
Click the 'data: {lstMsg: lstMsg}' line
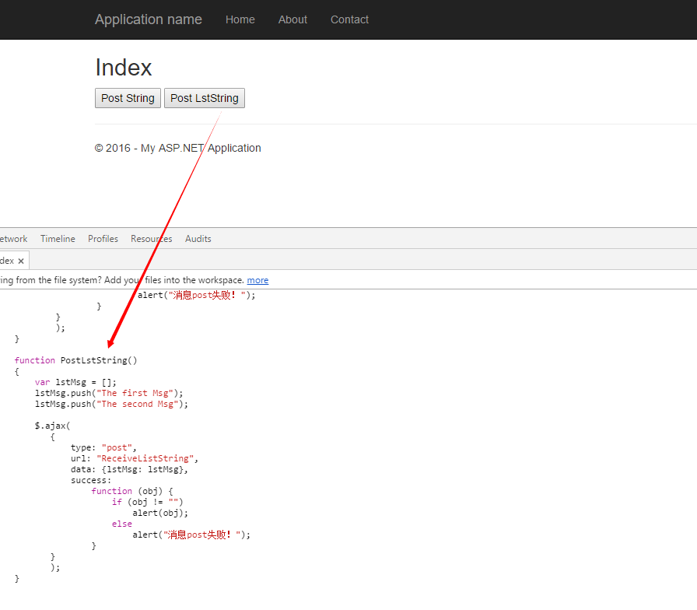tap(129, 469)
